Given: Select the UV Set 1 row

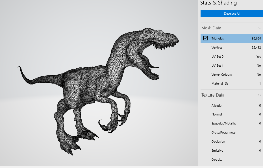Looking at the screenshot, I should 232,66.
